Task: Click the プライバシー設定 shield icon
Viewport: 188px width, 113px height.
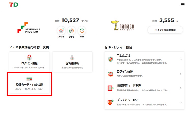Action: pyautogui.click(x=111, y=102)
